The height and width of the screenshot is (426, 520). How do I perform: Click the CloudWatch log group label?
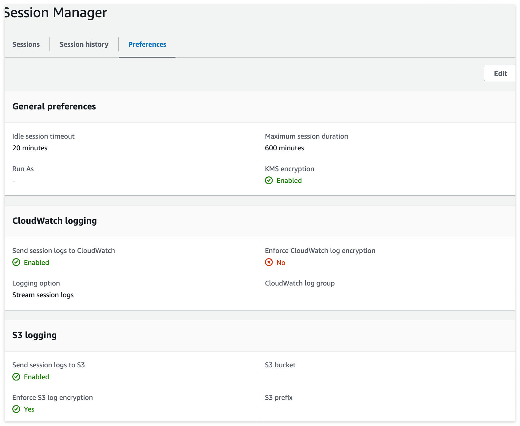tap(300, 283)
